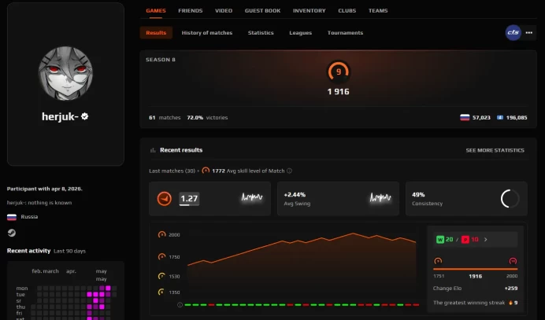Click the winning streak flame icon

510,303
